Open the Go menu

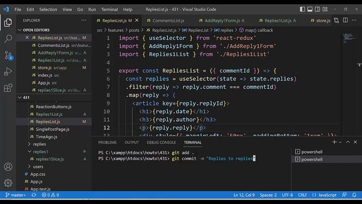point(80,10)
